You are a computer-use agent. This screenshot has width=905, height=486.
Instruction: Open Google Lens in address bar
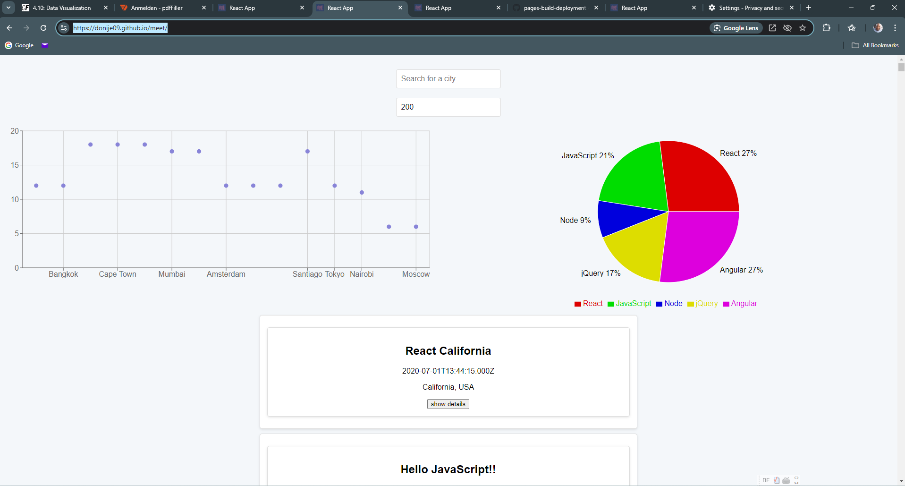736,28
